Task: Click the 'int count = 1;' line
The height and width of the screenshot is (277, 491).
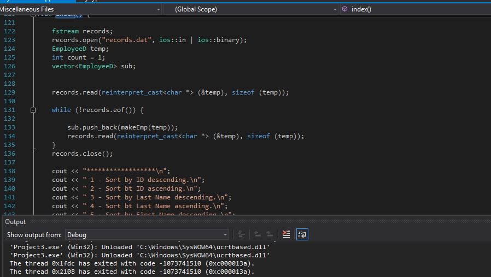Action: point(78,57)
